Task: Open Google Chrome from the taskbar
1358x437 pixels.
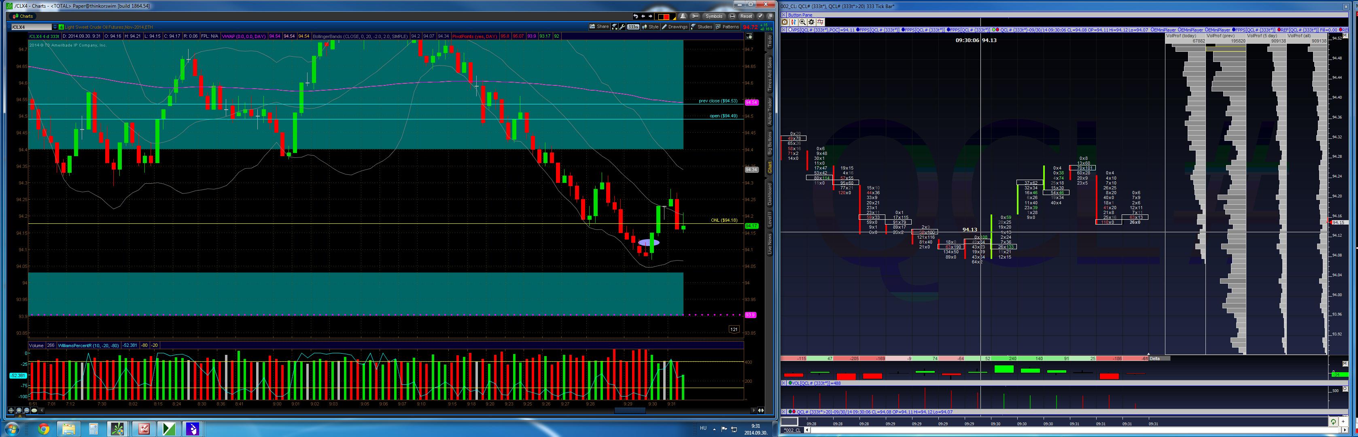Action: point(44,429)
